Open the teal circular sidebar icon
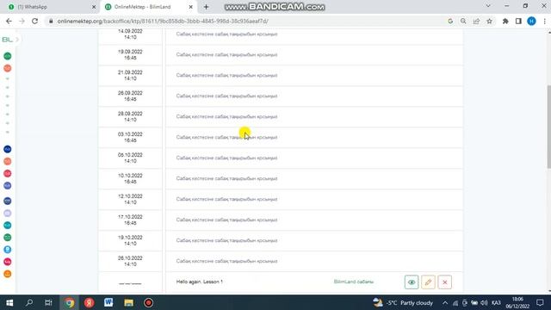This screenshot has width=551, height=310. pos(8,225)
